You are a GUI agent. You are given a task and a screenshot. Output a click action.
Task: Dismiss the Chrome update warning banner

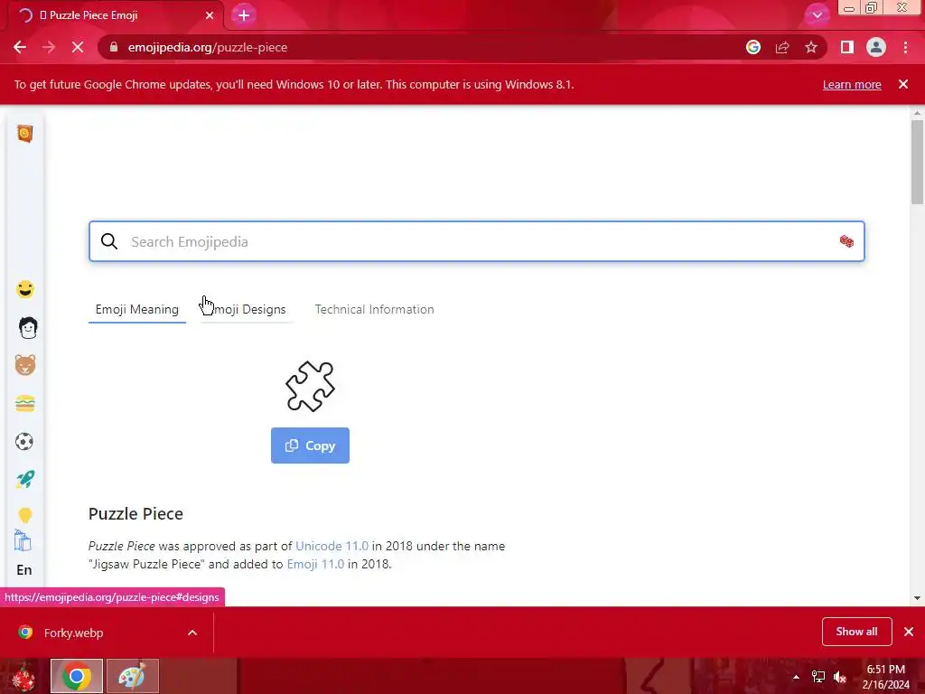(903, 84)
